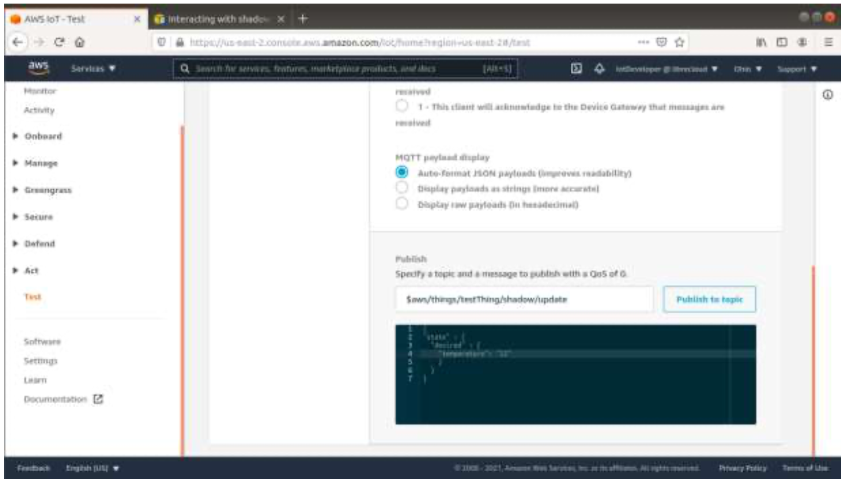849x485 pixels.
Task: Open the Firefox hamburger menu
Action: click(x=828, y=42)
